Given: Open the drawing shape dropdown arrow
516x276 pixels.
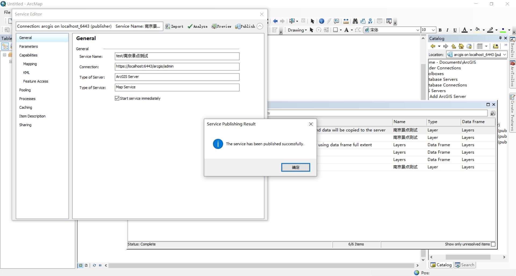Looking at the screenshot, I should coord(341,30).
